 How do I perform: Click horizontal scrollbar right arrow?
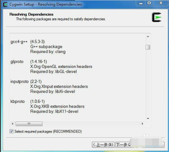(142, 124)
